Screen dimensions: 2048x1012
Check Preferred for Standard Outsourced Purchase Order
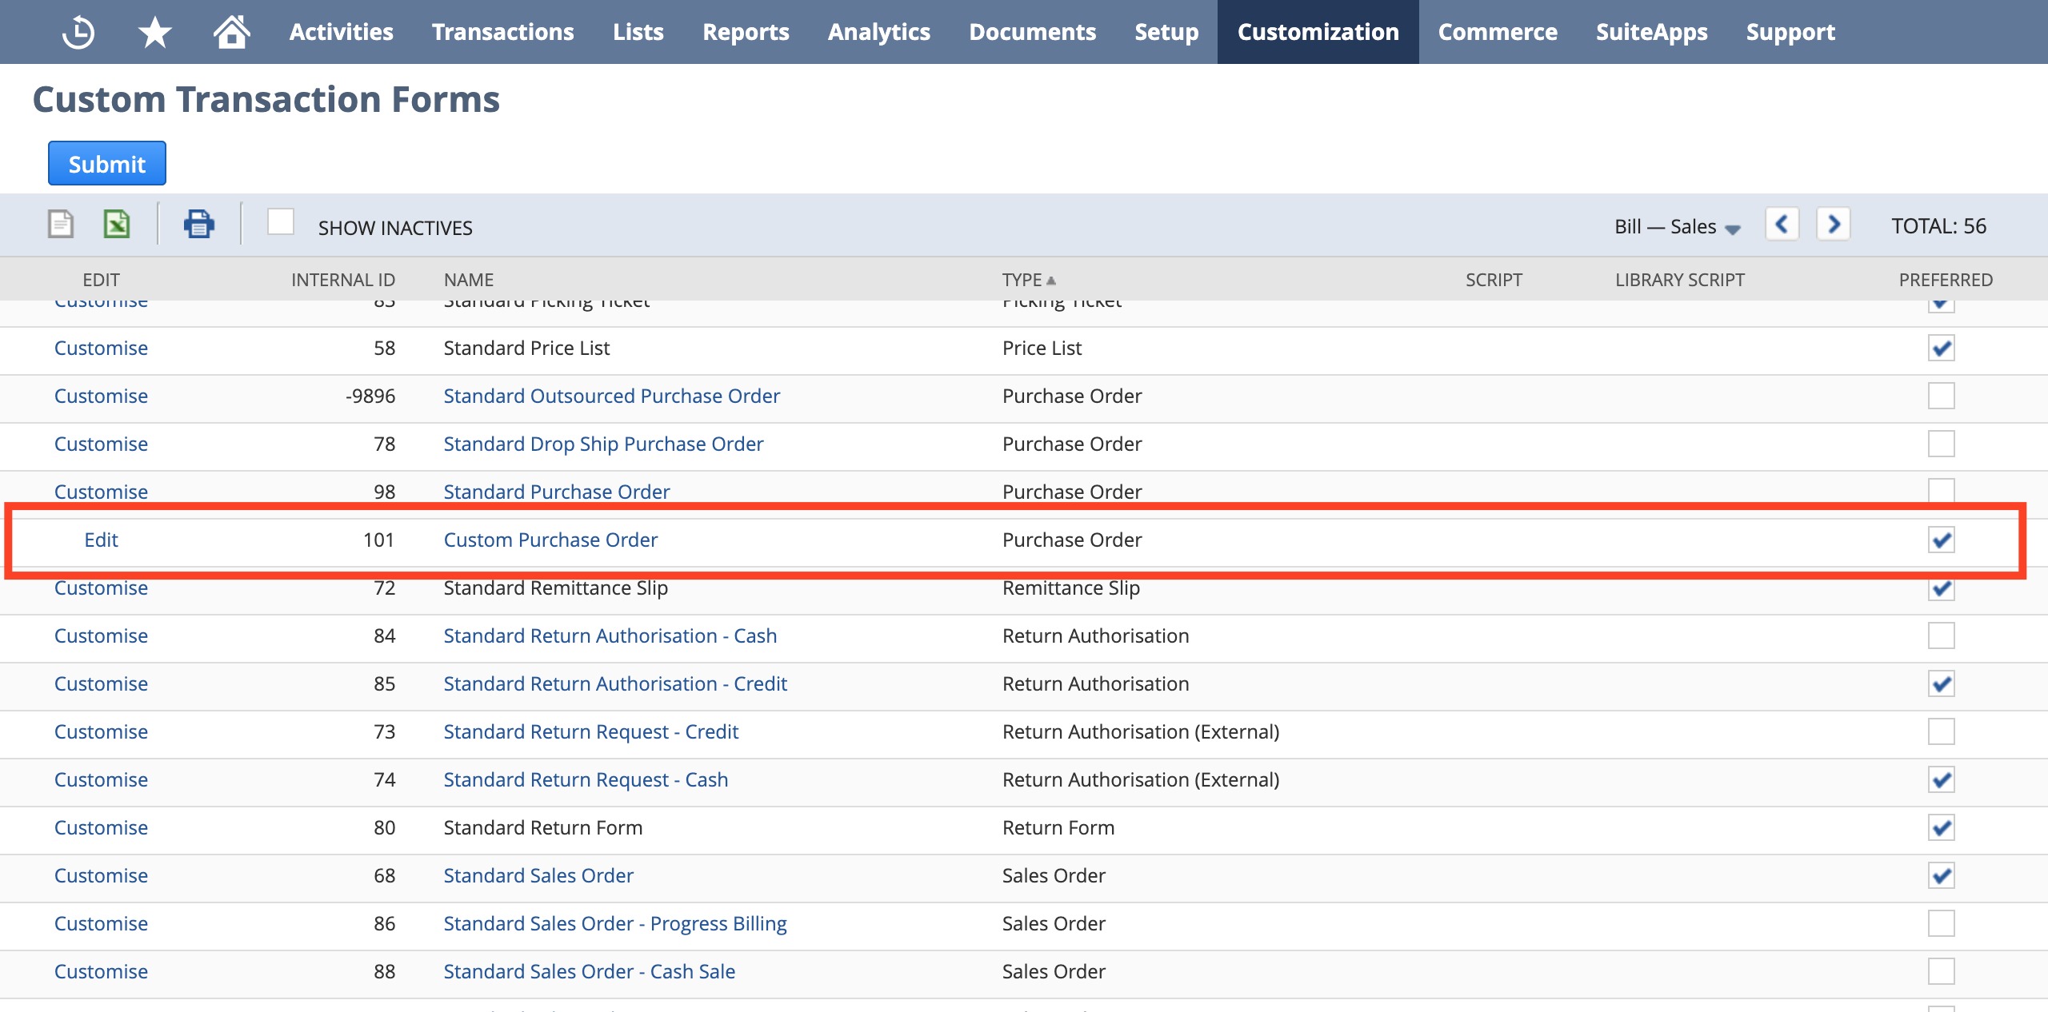(1941, 396)
